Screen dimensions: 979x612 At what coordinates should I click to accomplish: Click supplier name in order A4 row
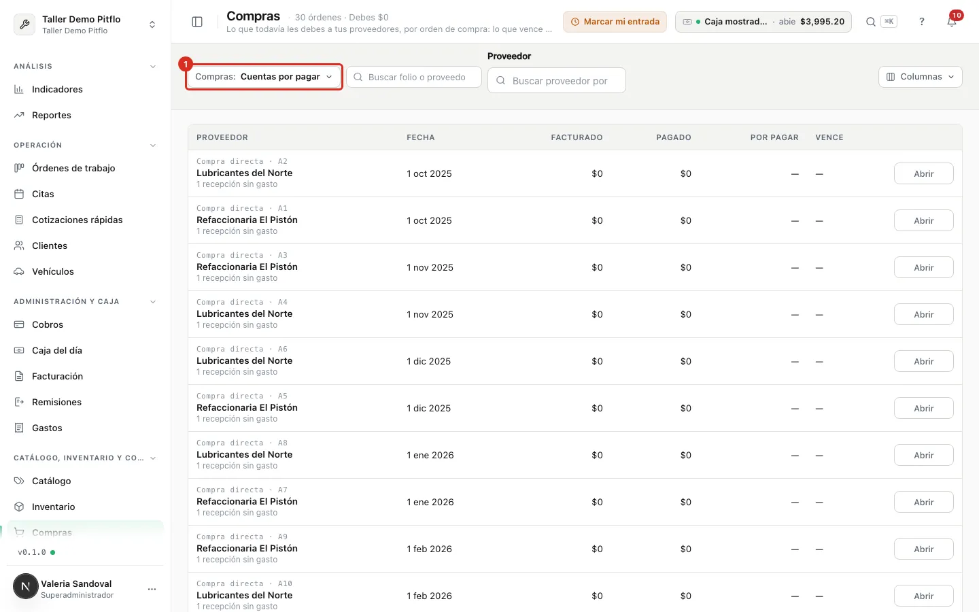pos(244,313)
